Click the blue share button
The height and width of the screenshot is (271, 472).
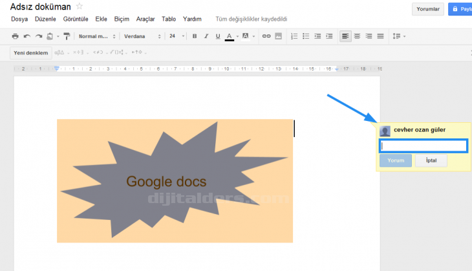(x=460, y=9)
